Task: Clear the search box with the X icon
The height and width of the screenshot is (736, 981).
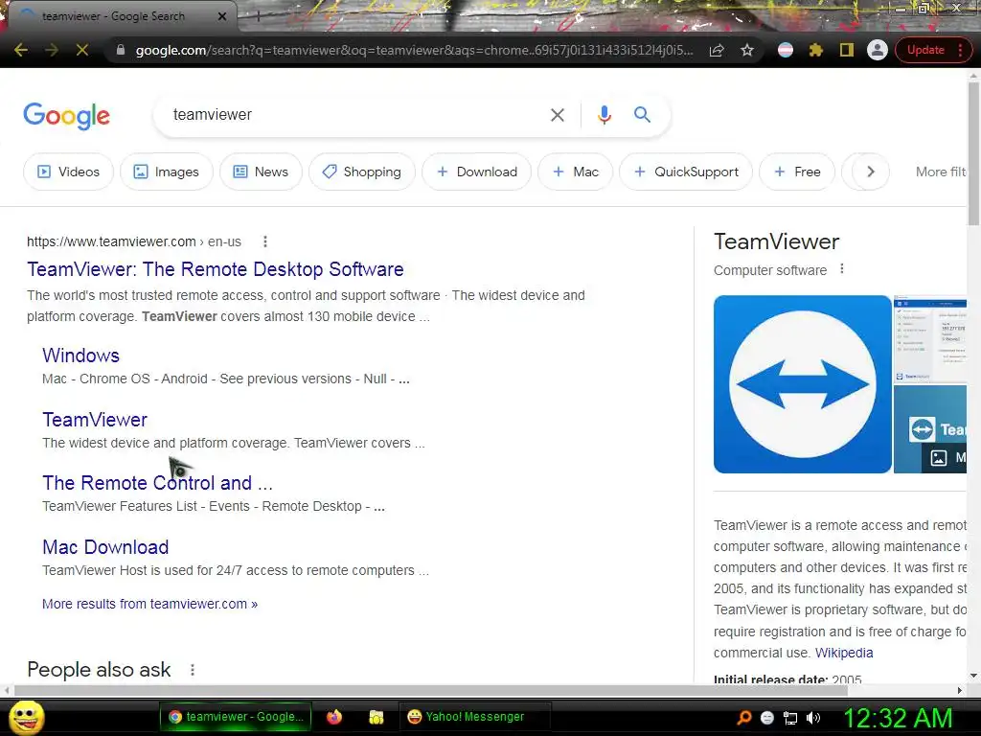Action: coord(557,115)
